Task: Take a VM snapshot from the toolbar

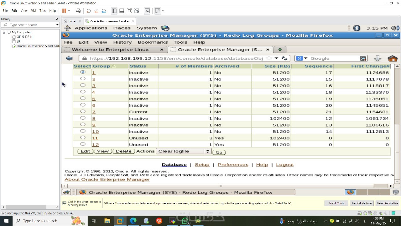Action: pyautogui.click(x=89, y=11)
